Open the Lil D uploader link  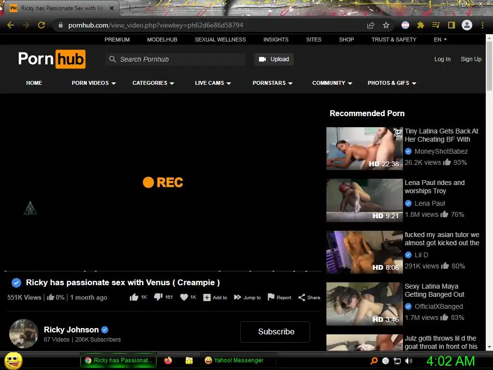tap(421, 255)
